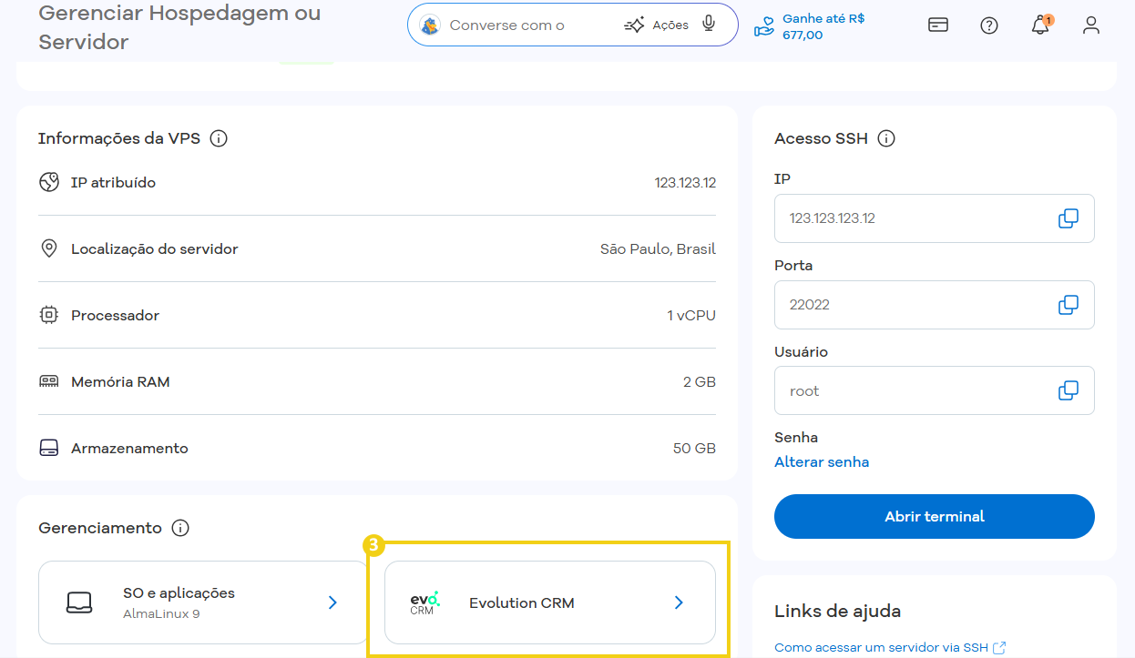Click the Armazenamento drive icon

click(49, 448)
